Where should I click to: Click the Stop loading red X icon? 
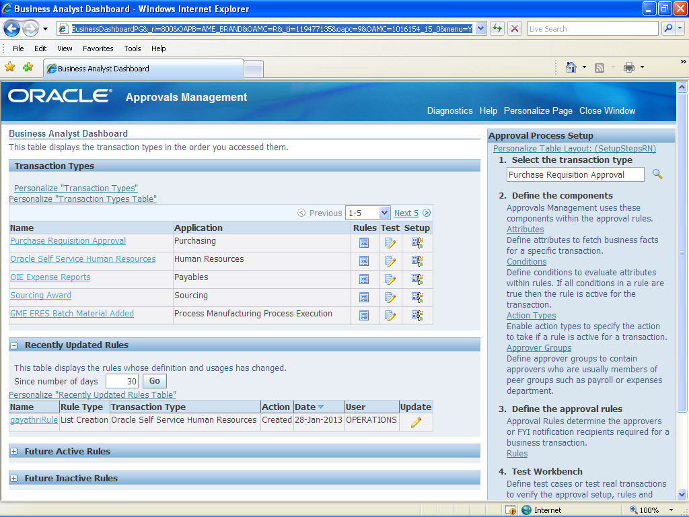[515, 28]
